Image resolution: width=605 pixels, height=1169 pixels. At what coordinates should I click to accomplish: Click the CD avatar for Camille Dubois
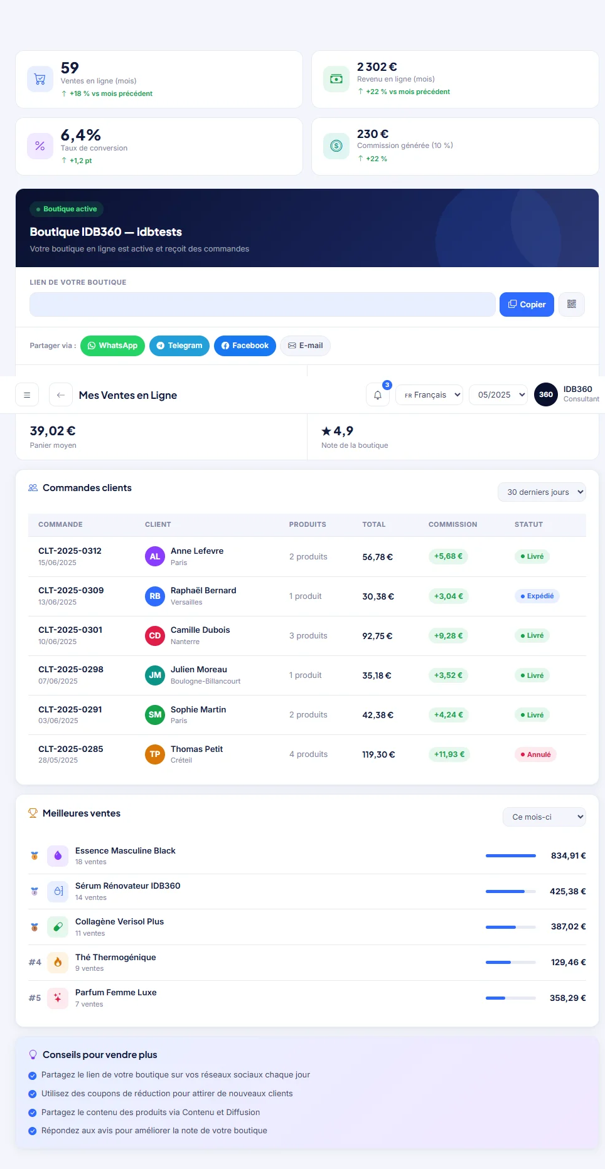155,635
